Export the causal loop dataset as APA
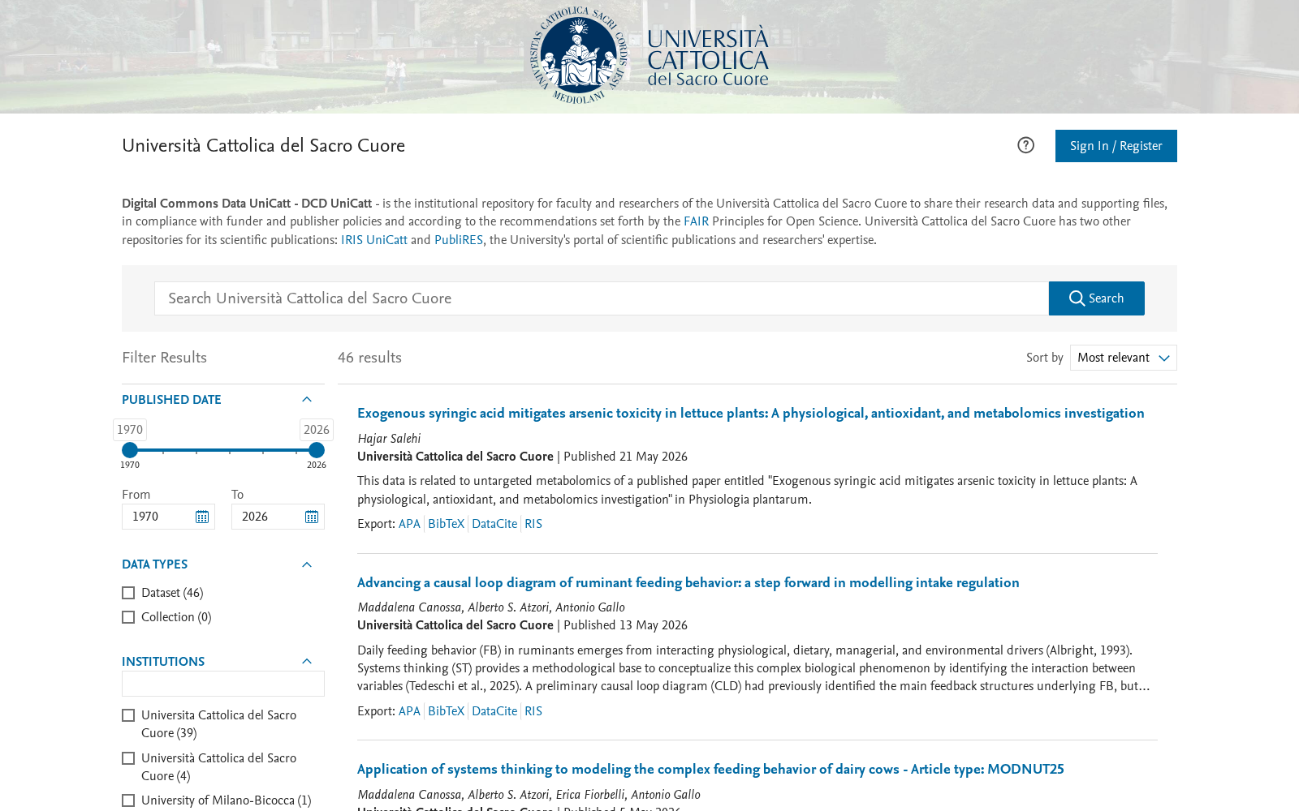The image size is (1299, 811). point(409,711)
